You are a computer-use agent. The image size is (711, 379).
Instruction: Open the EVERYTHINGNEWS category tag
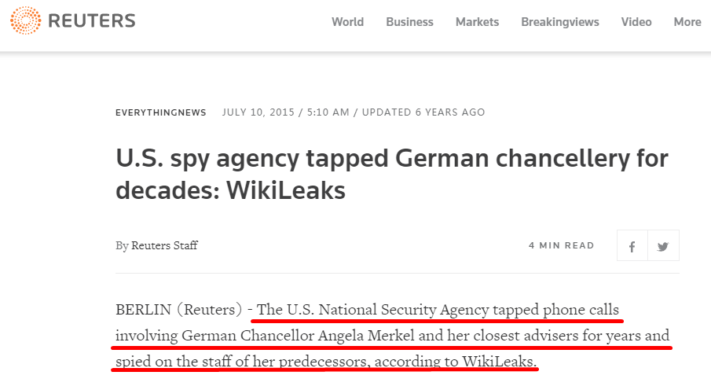pyautogui.click(x=161, y=112)
